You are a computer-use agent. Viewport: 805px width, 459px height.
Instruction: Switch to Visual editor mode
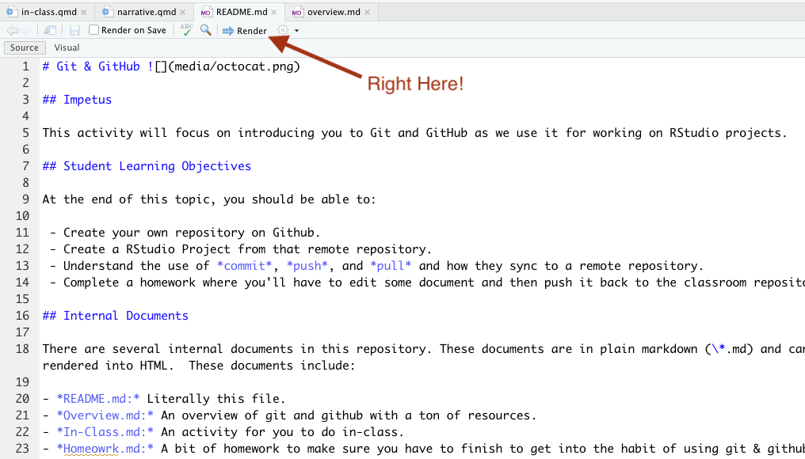(67, 47)
